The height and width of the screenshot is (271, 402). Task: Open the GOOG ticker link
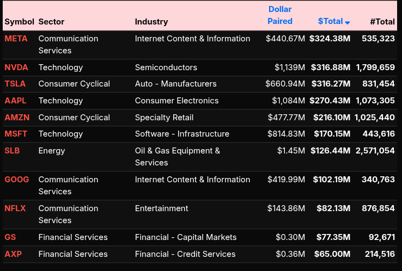[x=17, y=180]
